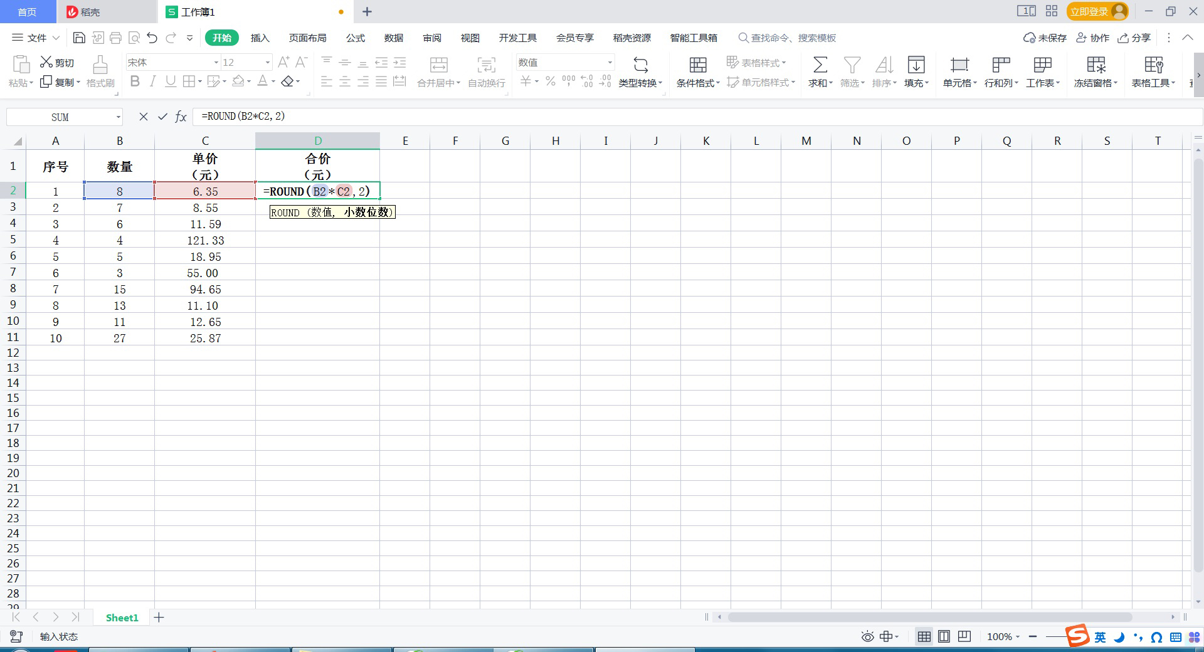Switch to the 插入 ribbon tab
Image resolution: width=1204 pixels, height=652 pixels.
tap(260, 38)
